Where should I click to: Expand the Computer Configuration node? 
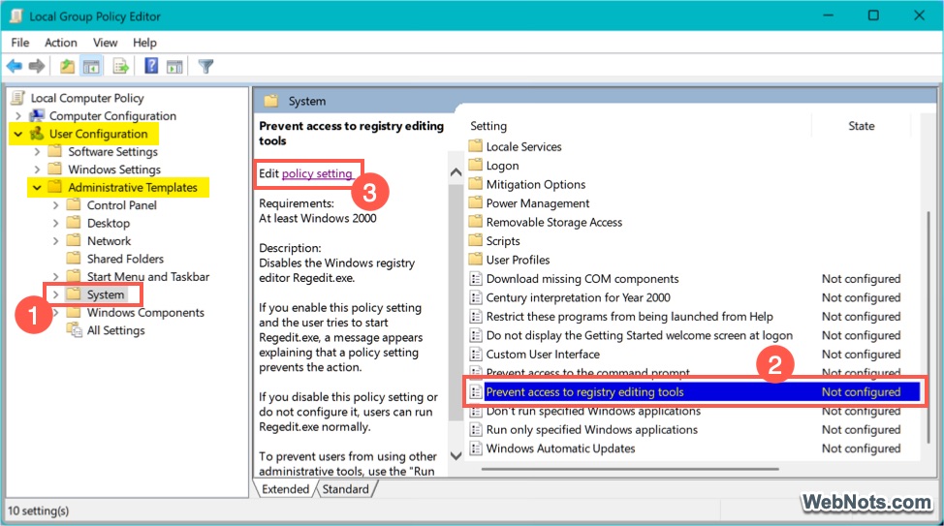coord(18,116)
